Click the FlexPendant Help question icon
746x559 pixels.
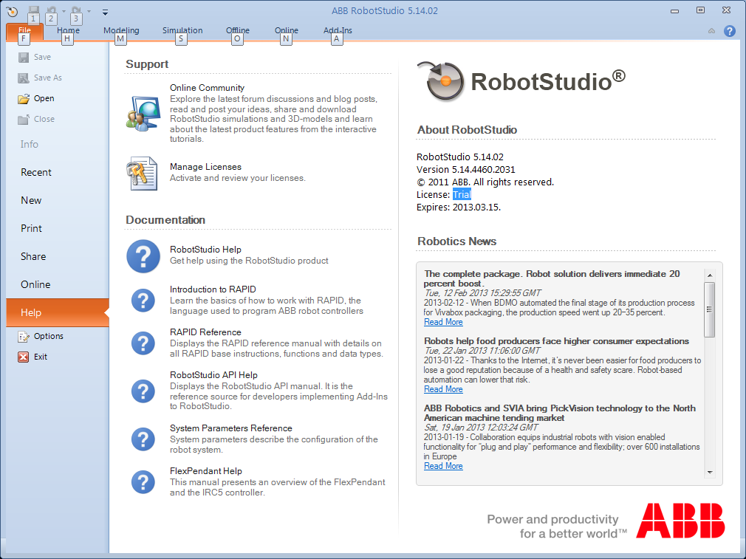click(143, 482)
